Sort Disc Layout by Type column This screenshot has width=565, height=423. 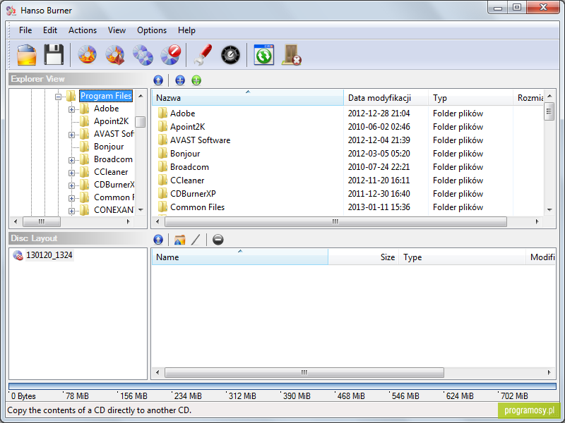[x=462, y=257]
